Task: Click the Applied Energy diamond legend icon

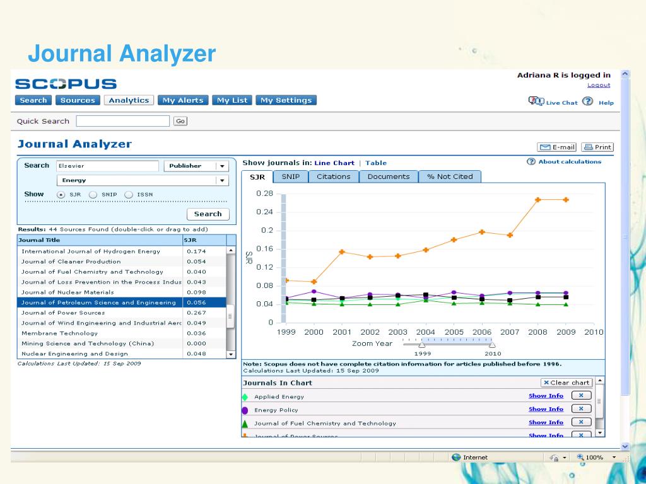Action: pyautogui.click(x=245, y=397)
